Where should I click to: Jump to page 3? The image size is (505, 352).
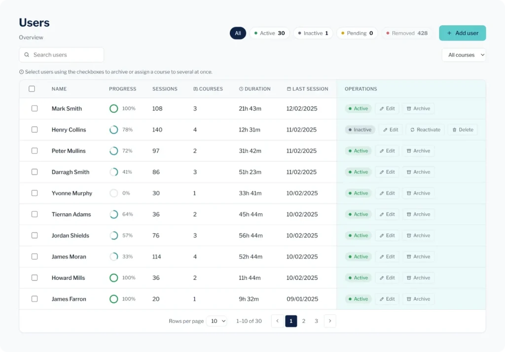pos(316,321)
